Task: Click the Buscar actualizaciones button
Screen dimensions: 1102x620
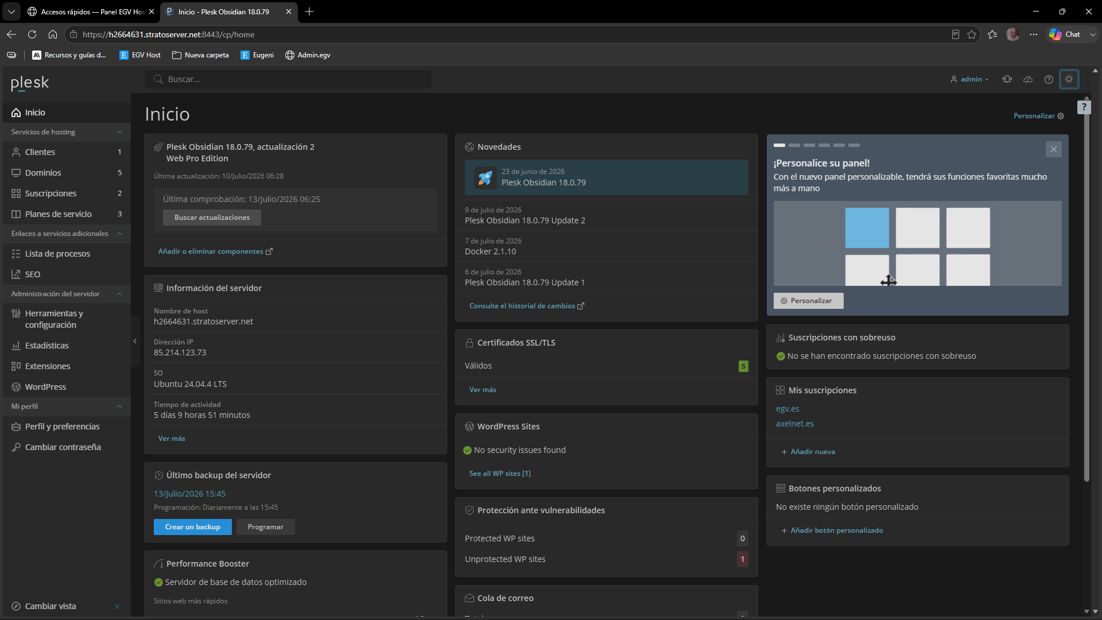Action: (x=212, y=218)
